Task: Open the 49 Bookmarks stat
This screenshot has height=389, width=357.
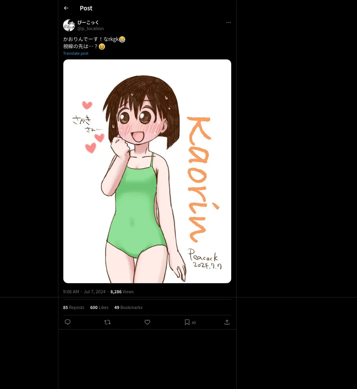Action: [x=128, y=308]
